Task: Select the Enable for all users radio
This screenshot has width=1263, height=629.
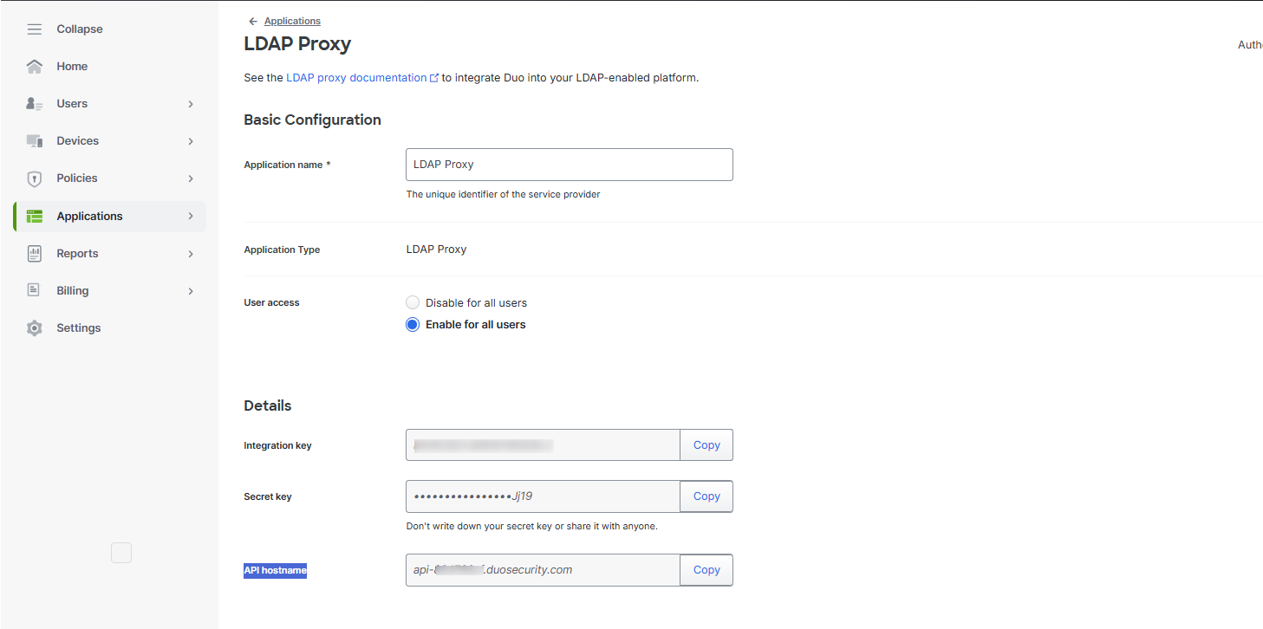Action: pyautogui.click(x=413, y=324)
